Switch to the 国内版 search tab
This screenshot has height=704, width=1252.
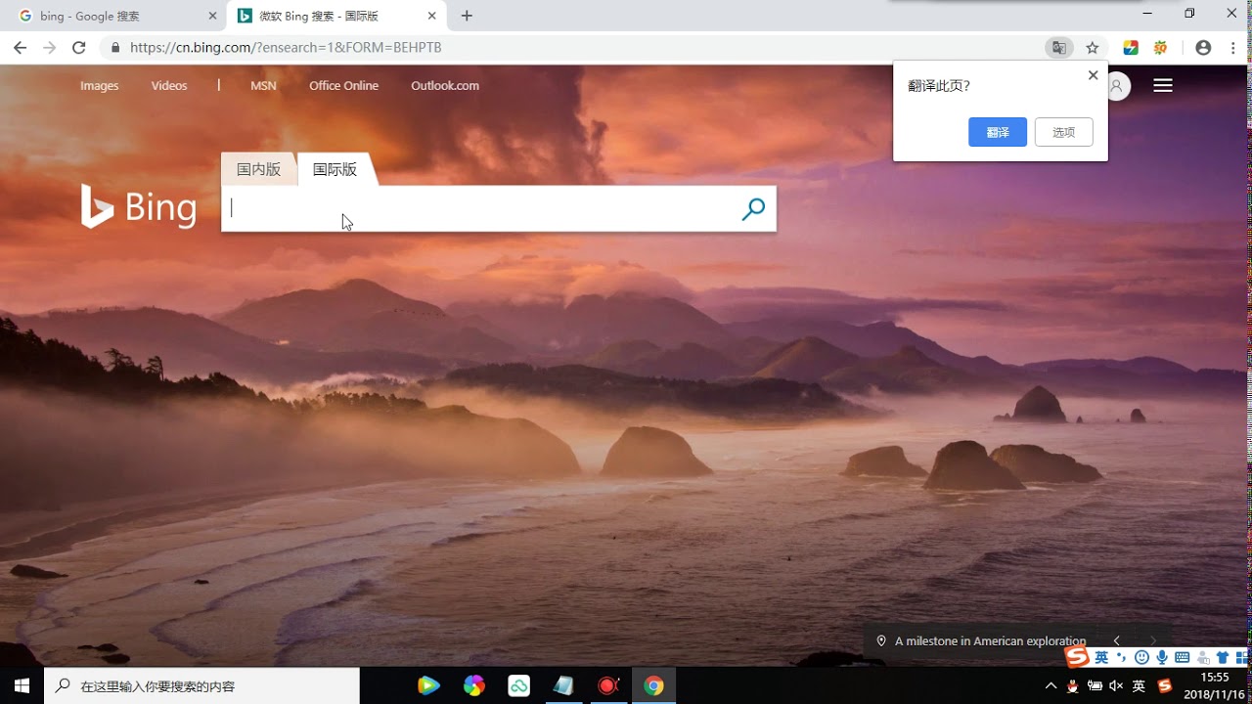coord(258,169)
